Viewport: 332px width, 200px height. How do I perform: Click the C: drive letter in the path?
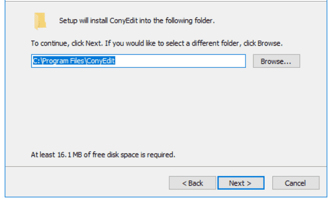(36, 61)
